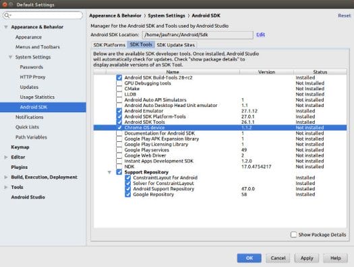Toggle the Android Emulator checkbox
The width and height of the screenshot is (354, 267).
point(119,111)
